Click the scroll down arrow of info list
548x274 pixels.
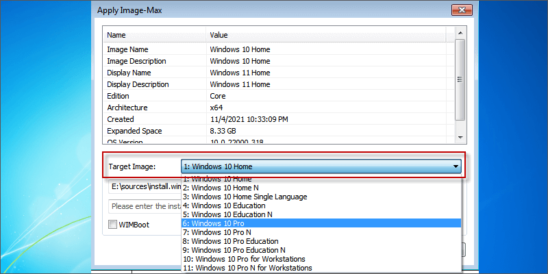[460, 137]
